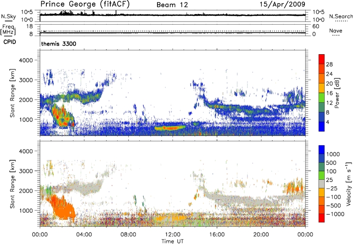Pick the dark blue top velocity color segment
Image resolution: width=353 pixels, height=244 pixels.
pyautogui.click(x=322, y=150)
